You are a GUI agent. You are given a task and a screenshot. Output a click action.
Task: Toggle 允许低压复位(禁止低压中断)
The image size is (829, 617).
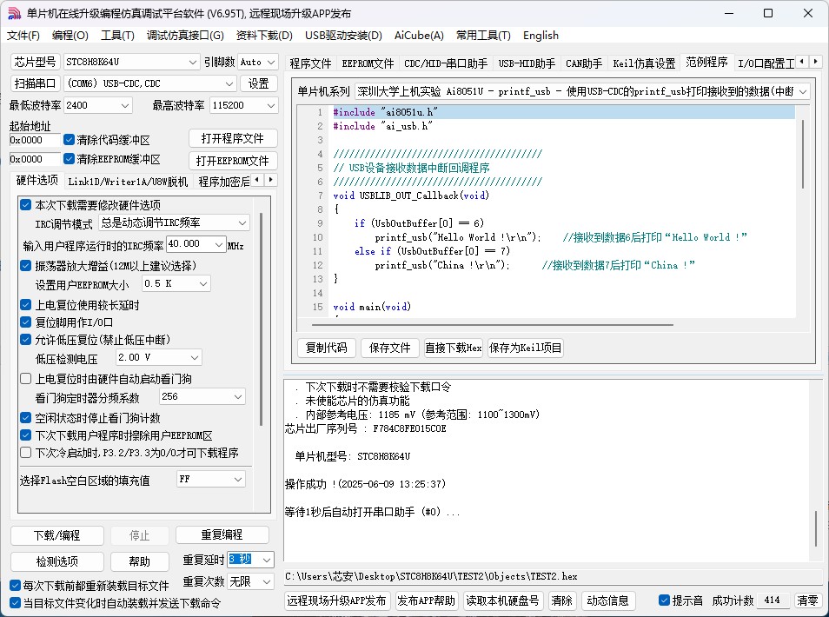25,340
